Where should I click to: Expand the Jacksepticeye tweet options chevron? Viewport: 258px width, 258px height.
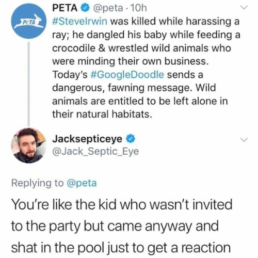(x=244, y=139)
